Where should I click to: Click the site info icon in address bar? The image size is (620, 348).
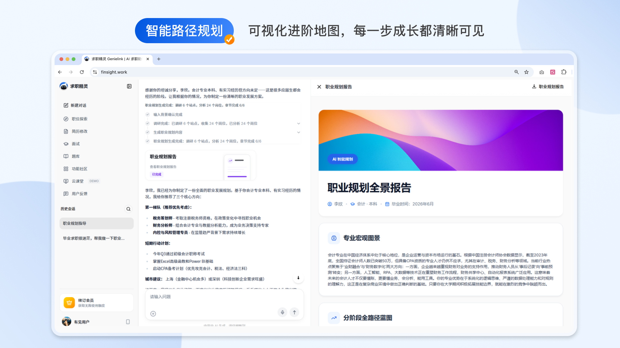click(x=95, y=72)
